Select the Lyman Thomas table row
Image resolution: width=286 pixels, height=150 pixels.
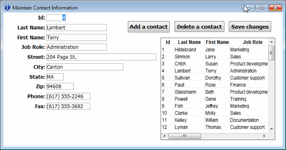pyautogui.click(x=215, y=127)
